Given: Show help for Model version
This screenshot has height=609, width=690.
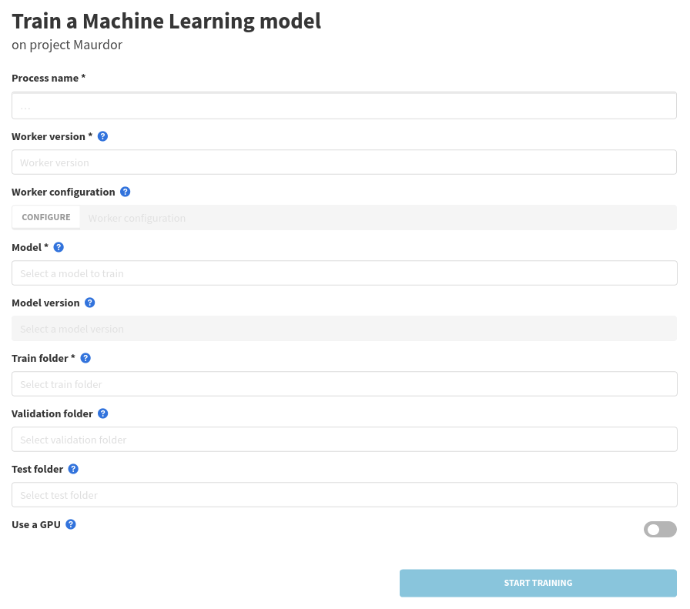Looking at the screenshot, I should click(89, 303).
